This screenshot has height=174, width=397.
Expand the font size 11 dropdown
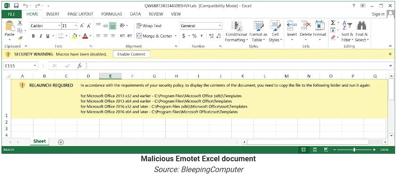[76, 26]
